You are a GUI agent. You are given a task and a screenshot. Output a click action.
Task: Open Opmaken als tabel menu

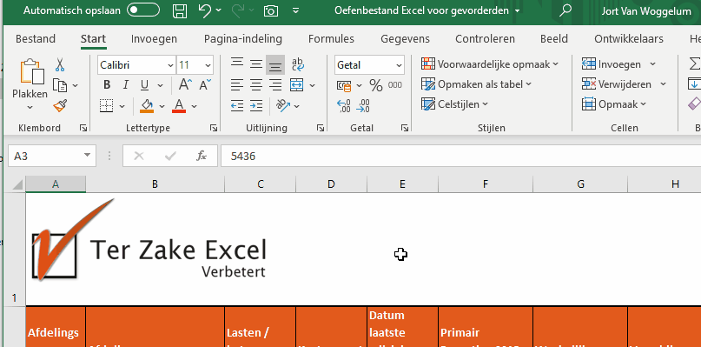(477, 84)
